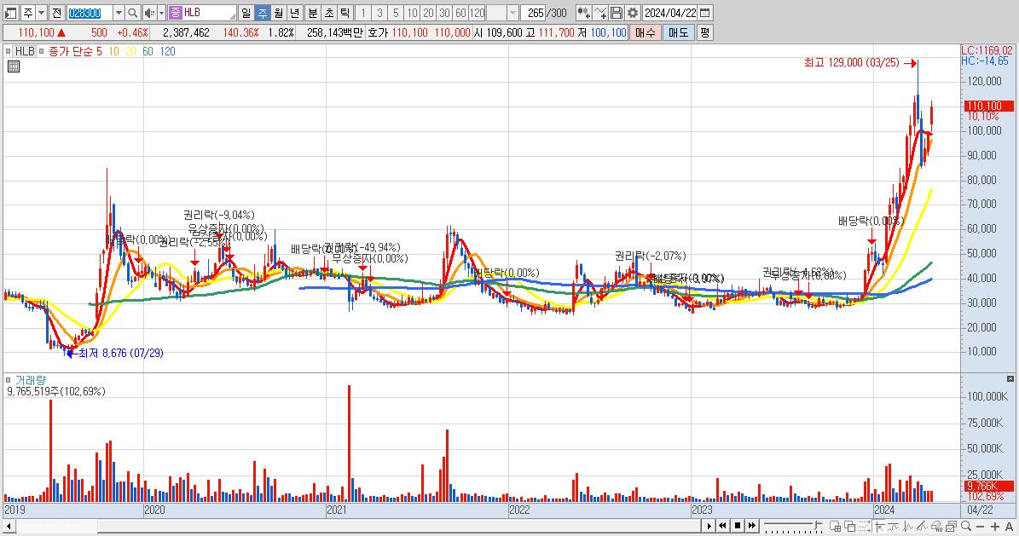Select interval 10 button
The width and height of the screenshot is (1019, 536).
click(412, 13)
